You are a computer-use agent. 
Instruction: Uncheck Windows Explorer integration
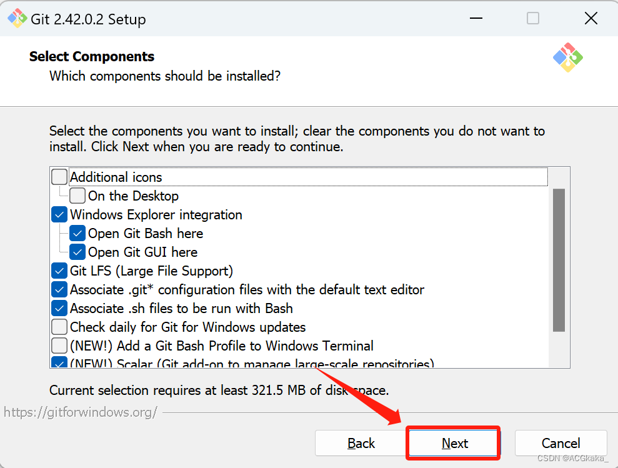point(59,214)
